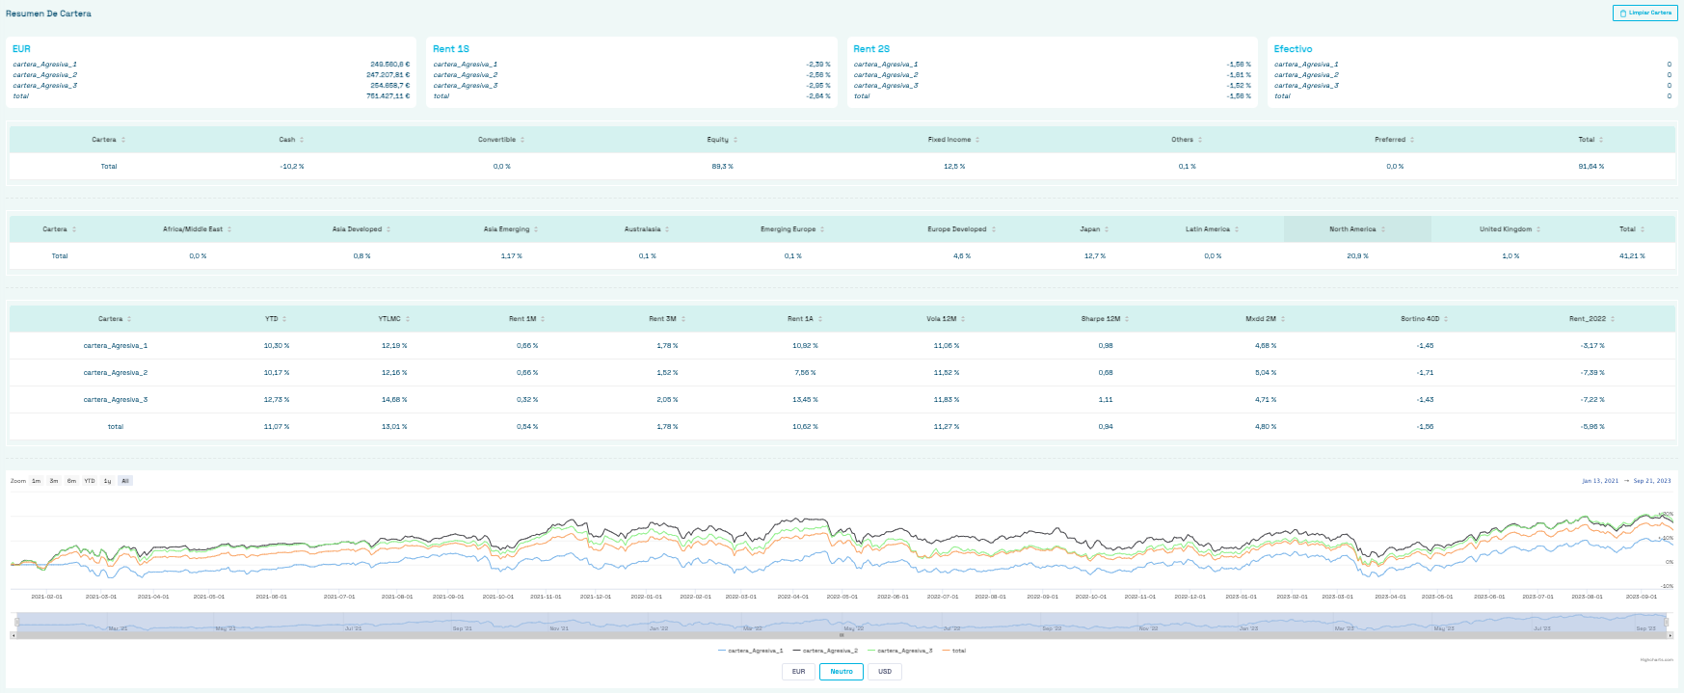Click the Sep 21, 2023 end date field

click(1652, 481)
